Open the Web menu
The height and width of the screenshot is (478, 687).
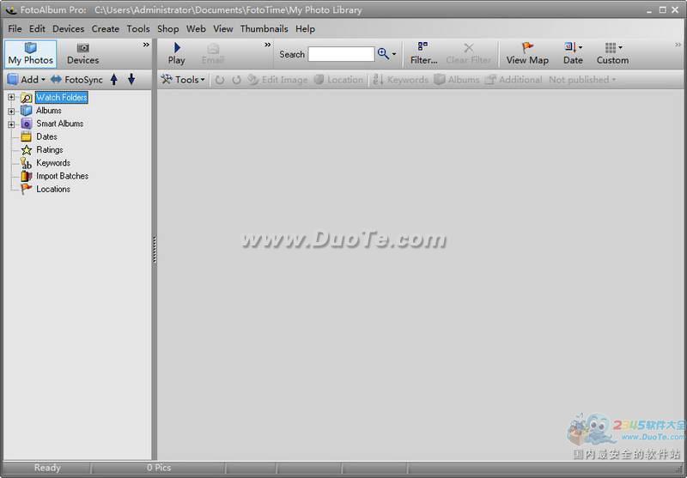[x=196, y=29]
